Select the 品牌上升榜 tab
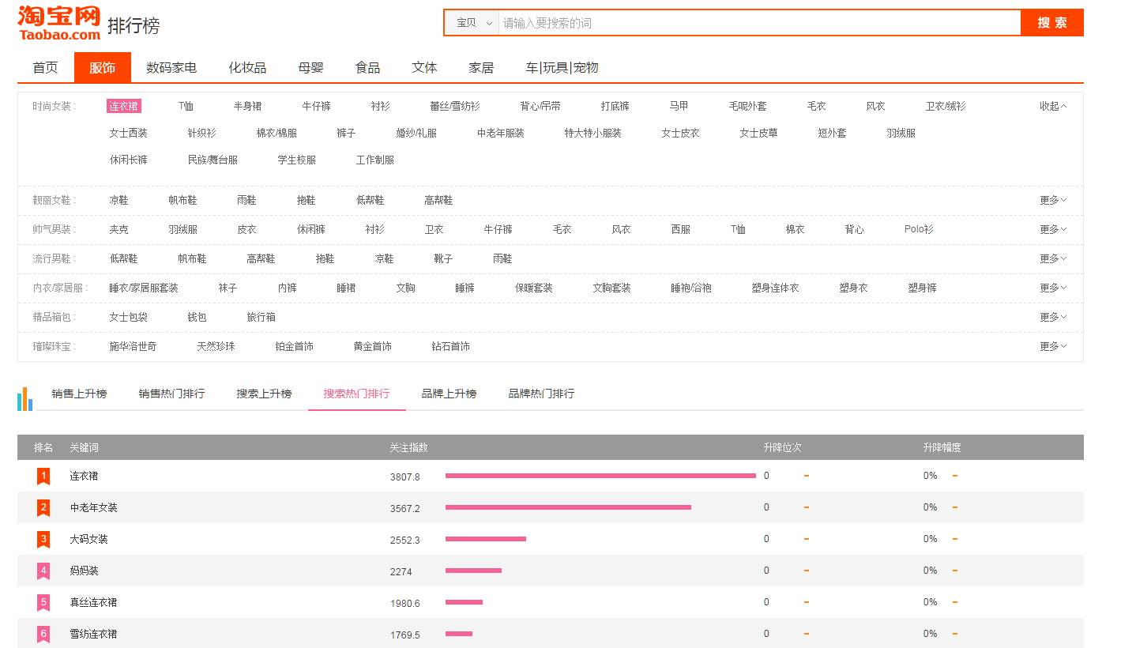Screen dimensions: 1136x648 [x=449, y=394]
